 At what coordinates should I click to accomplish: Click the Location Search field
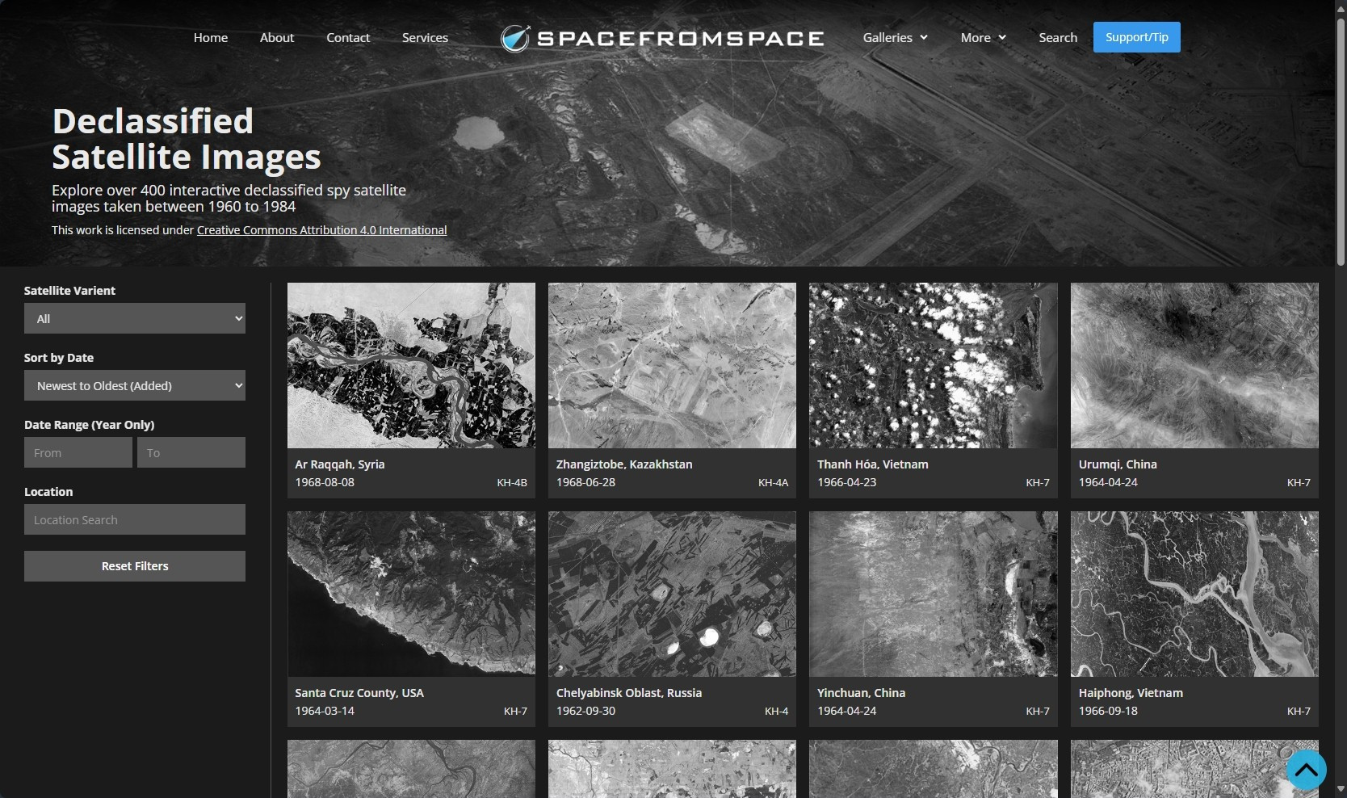135,519
